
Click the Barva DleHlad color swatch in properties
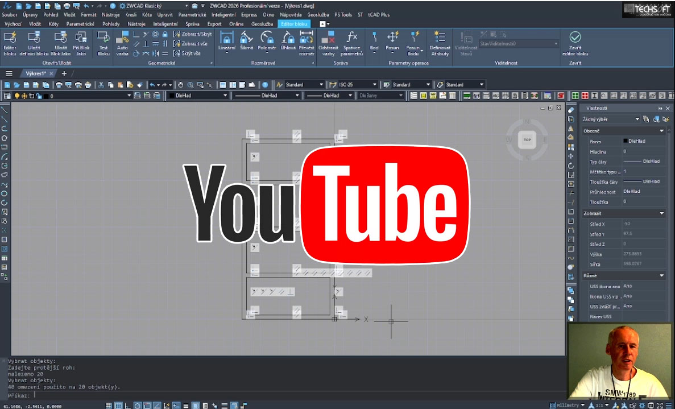(x=626, y=141)
